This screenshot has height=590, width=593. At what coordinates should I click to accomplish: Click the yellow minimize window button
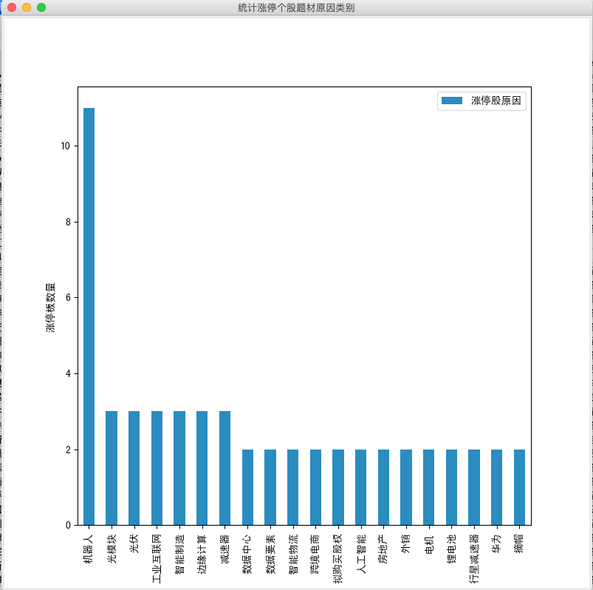coord(27,7)
